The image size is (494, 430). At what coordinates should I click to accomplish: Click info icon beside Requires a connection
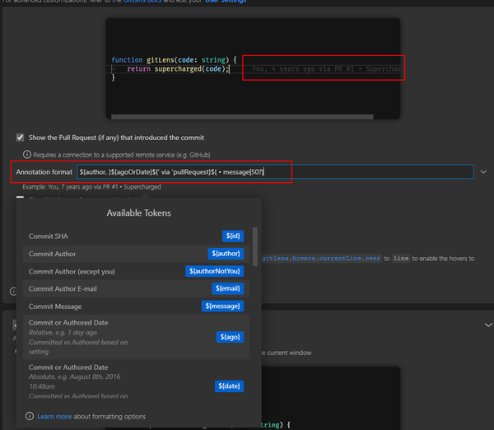coord(27,155)
